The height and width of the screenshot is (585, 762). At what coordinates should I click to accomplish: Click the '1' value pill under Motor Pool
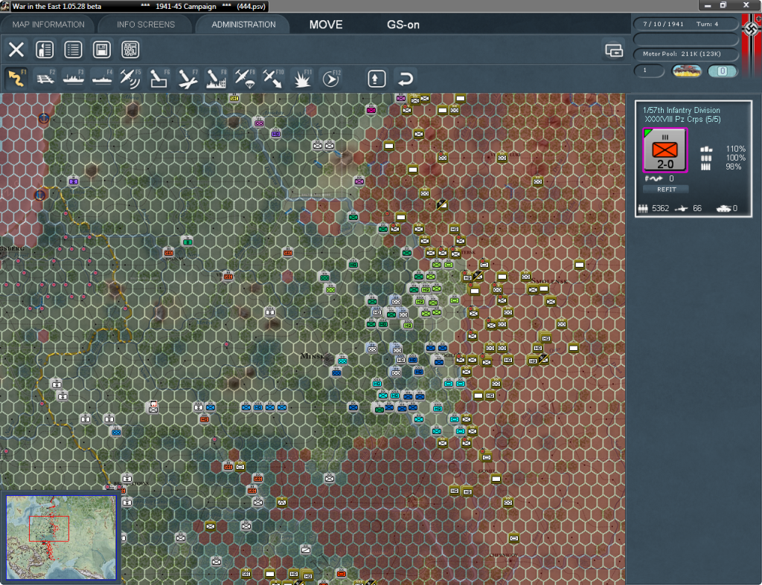point(649,71)
